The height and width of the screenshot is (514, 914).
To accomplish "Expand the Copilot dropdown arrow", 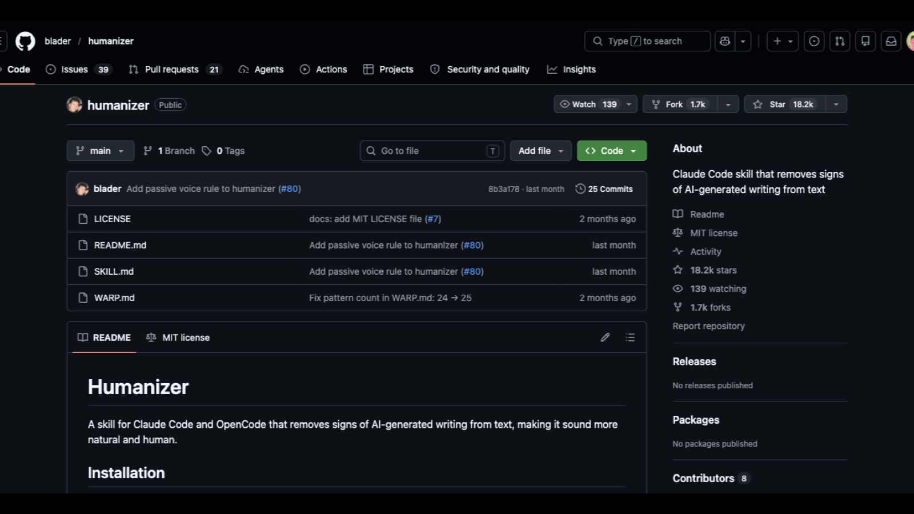I will [743, 41].
